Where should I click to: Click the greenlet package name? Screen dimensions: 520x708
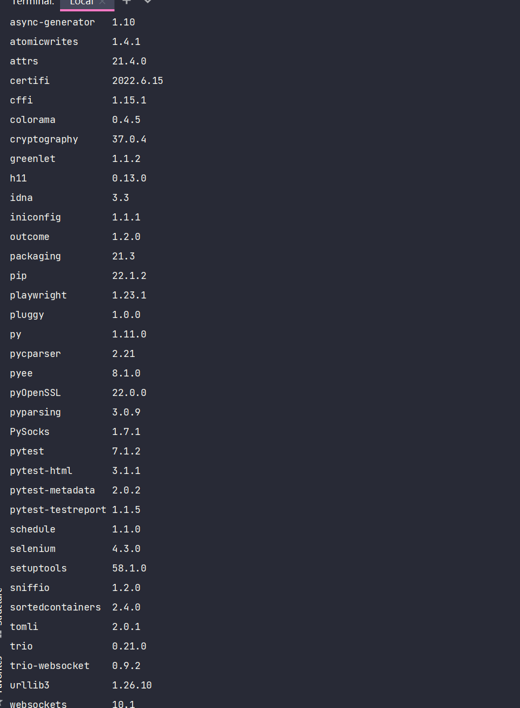click(x=32, y=159)
